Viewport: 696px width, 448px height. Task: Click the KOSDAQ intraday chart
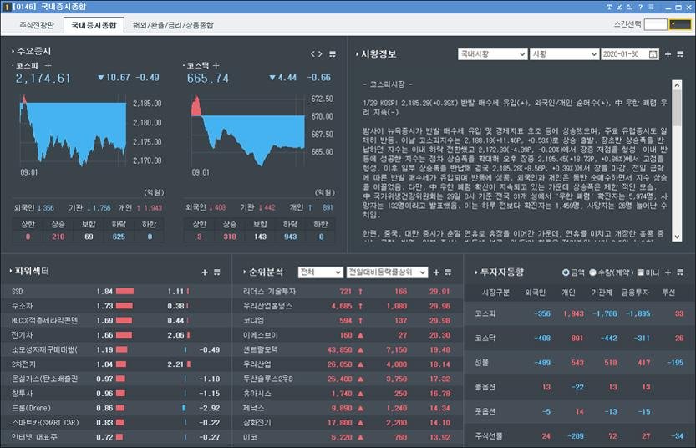[247, 132]
